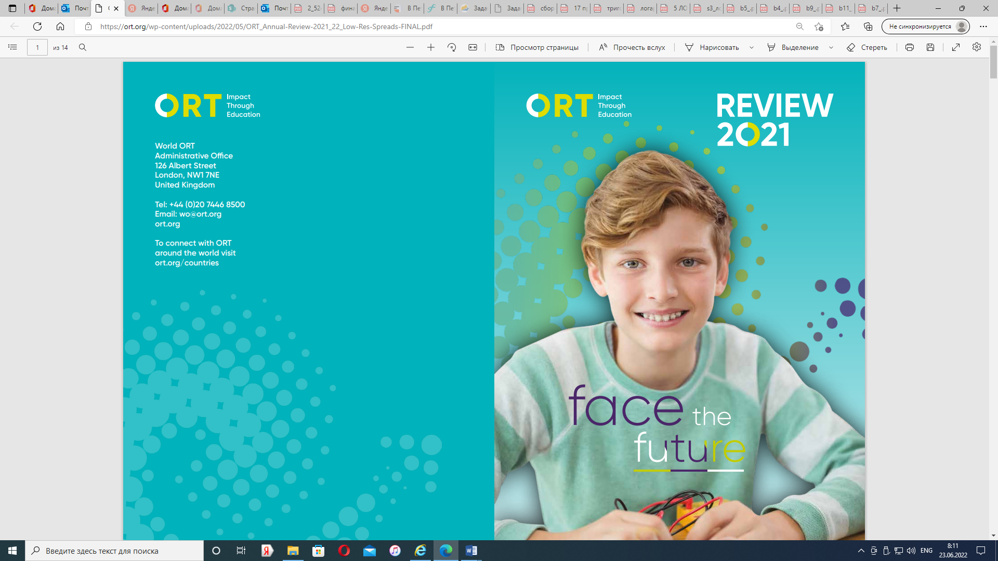Screen dimensions: 998x561
Task: Save the PDF with the disk icon
Action: tap(930, 47)
